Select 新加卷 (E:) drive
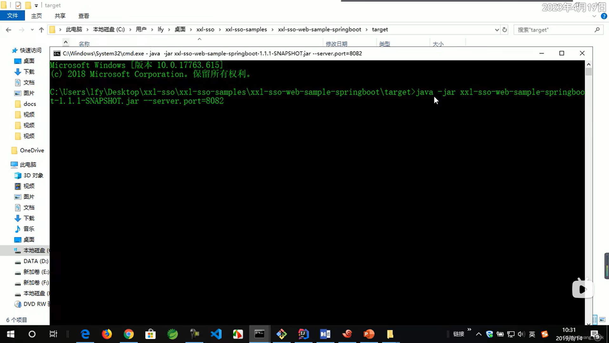The width and height of the screenshot is (609, 343). (x=32, y=272)
